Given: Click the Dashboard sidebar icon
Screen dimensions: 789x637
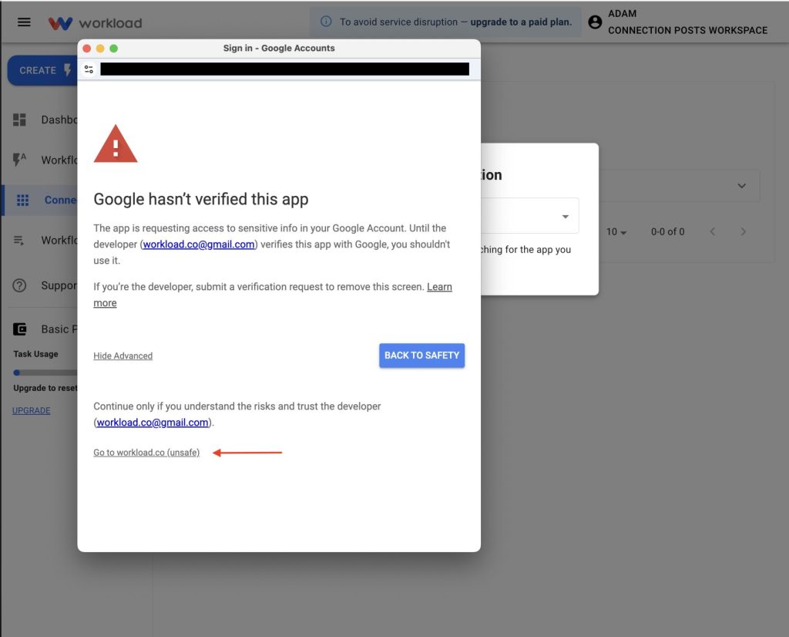Looking at the screenshot, I should pyautogui.click(x=19, y=120).
